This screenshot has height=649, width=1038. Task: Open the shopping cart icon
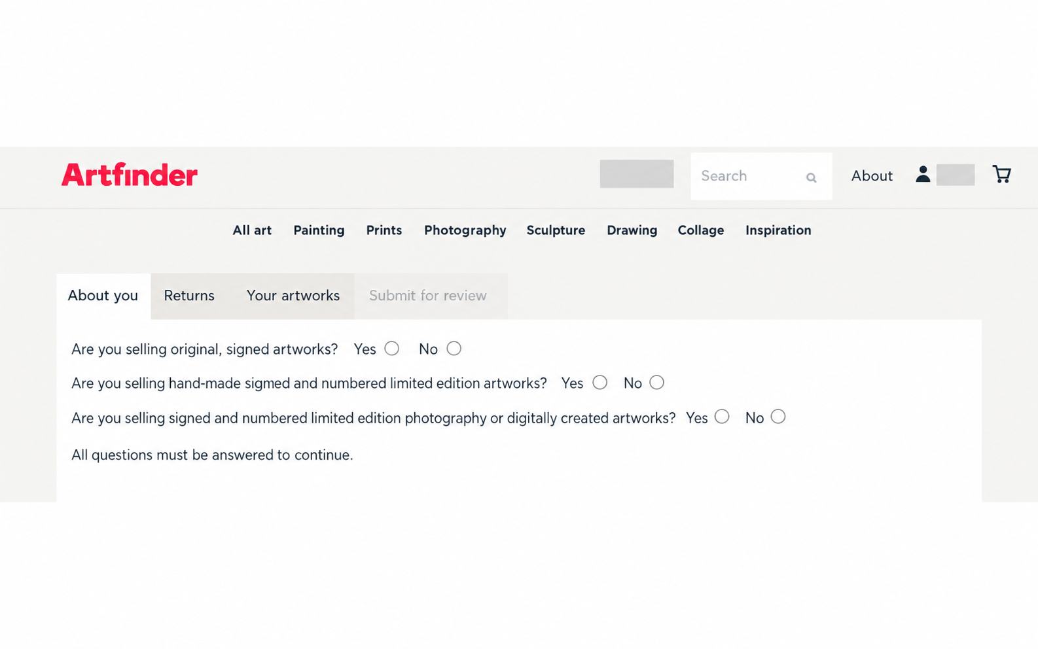(1001, 174)
